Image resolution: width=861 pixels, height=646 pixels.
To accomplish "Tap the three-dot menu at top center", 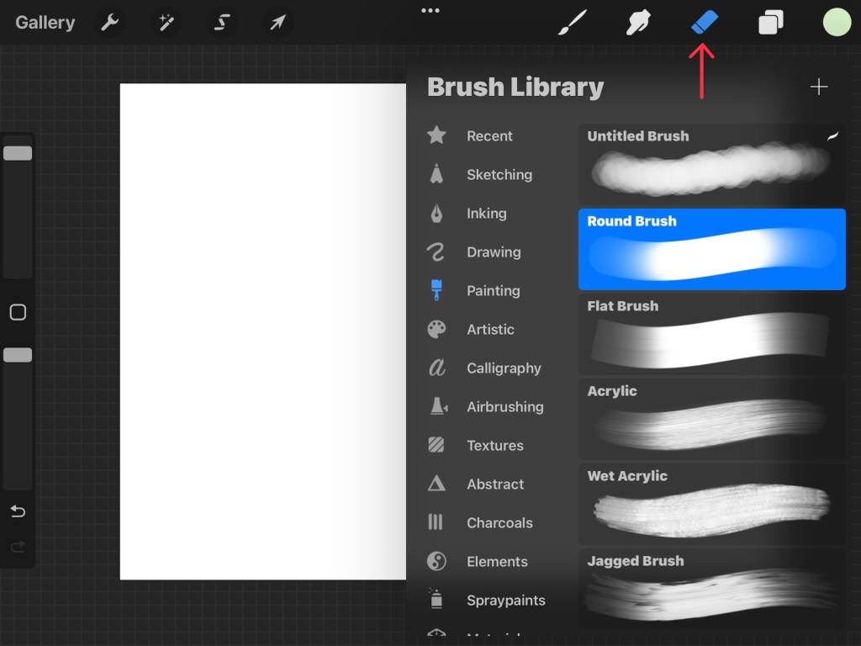I will click(430, 11).
